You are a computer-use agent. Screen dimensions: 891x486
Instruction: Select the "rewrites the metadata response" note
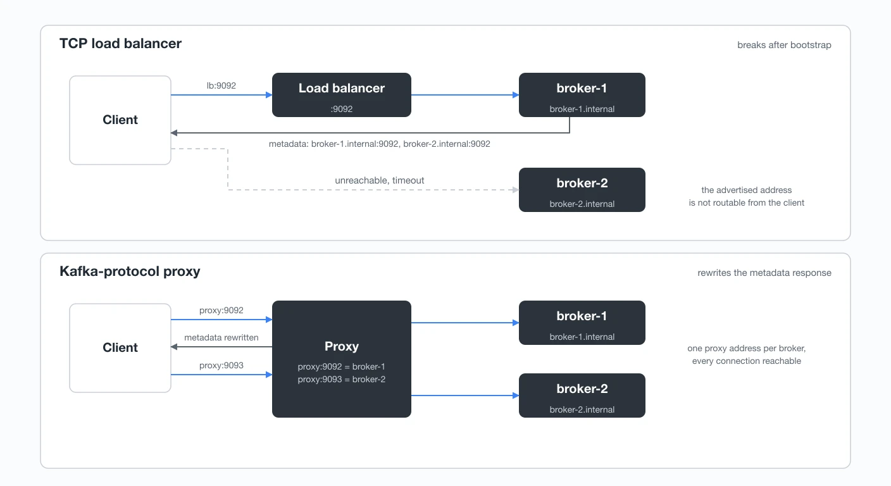(x=764, y=273)
